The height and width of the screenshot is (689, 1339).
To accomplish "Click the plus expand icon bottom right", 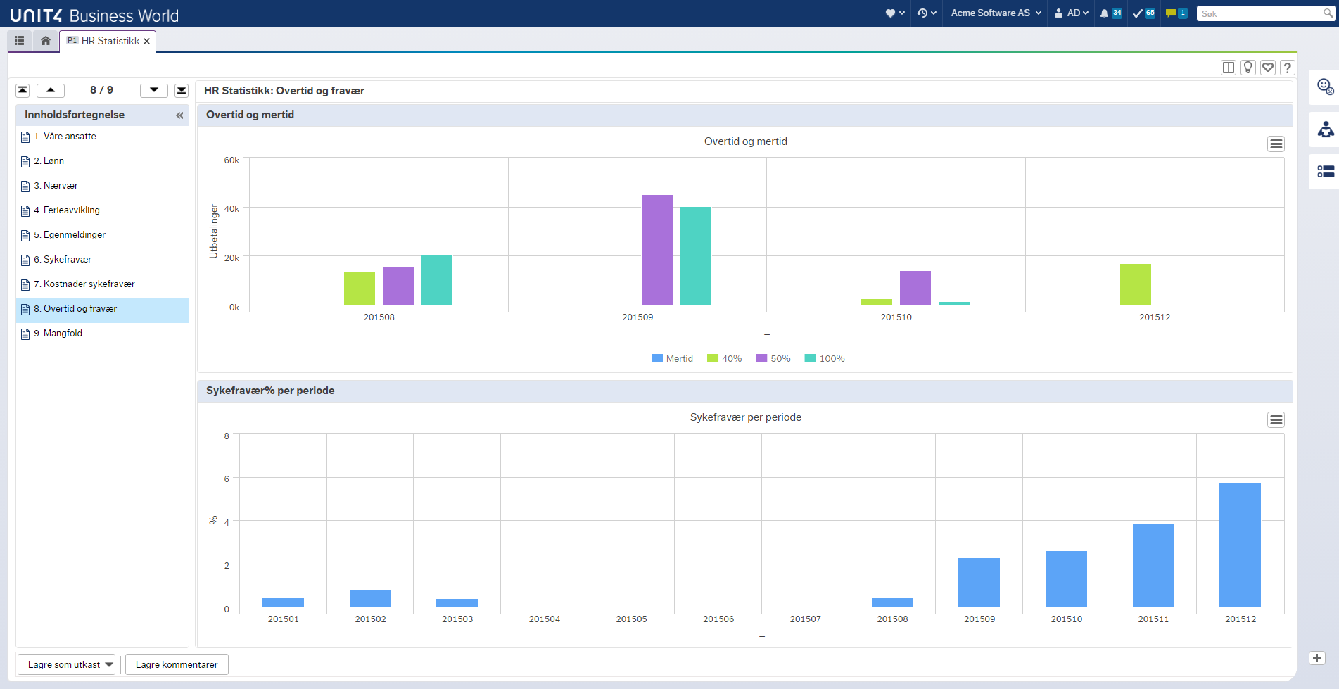I will [1317, 659].
